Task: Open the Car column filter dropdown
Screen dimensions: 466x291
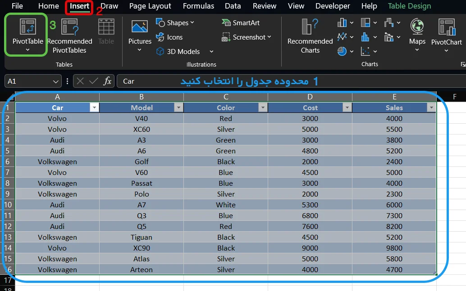Action: 94,107
